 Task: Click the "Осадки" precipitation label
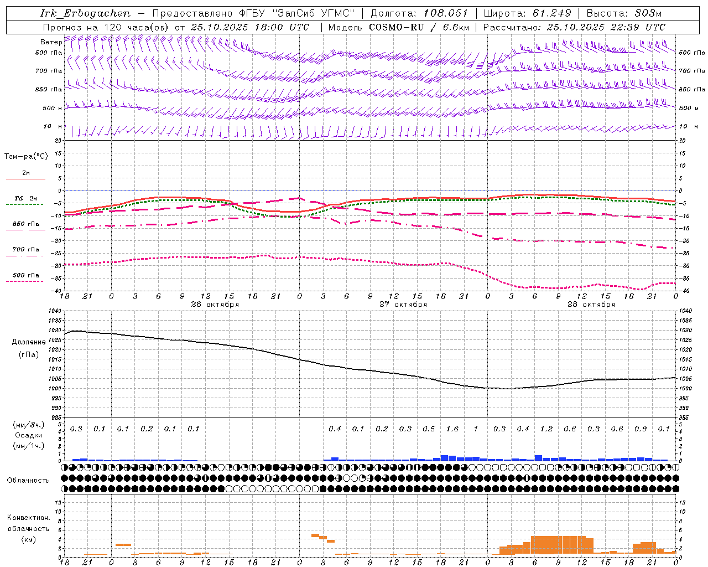point(29,435)
